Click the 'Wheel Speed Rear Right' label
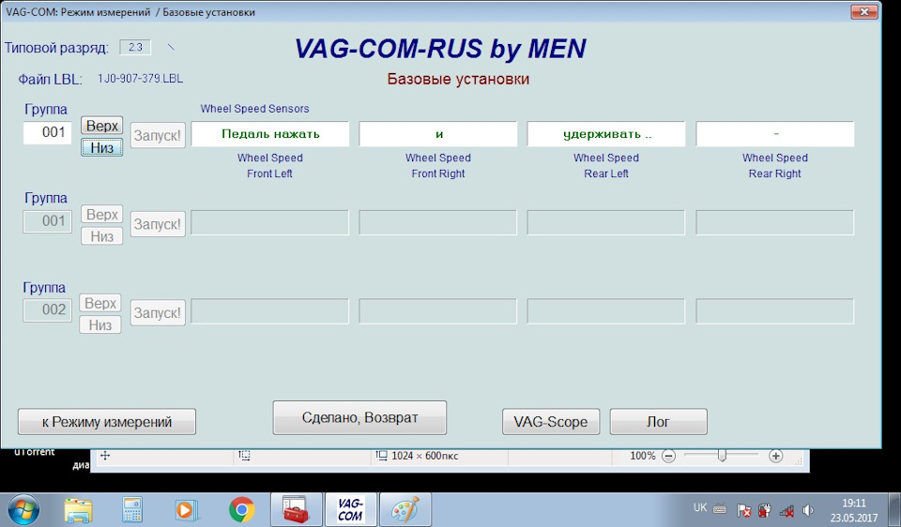901x527 pixels. (x=774, y=165)
